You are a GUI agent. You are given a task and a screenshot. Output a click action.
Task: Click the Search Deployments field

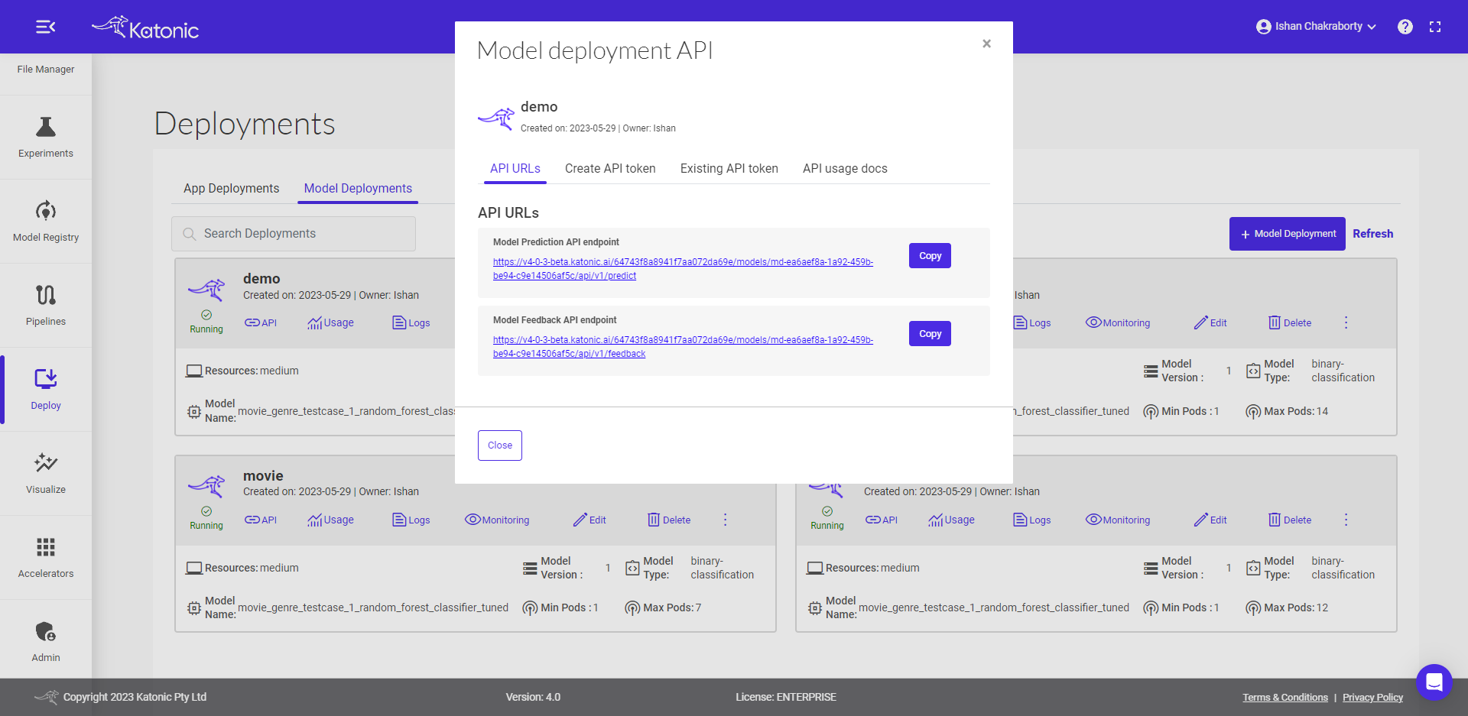(x=294, y=234)
